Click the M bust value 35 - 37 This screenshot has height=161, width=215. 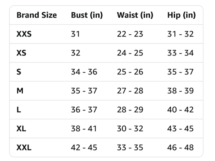pos(84,91)
